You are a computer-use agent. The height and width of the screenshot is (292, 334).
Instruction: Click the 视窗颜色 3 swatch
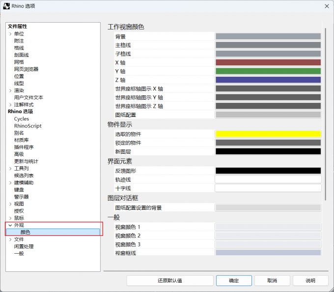(x=268, y=244)
